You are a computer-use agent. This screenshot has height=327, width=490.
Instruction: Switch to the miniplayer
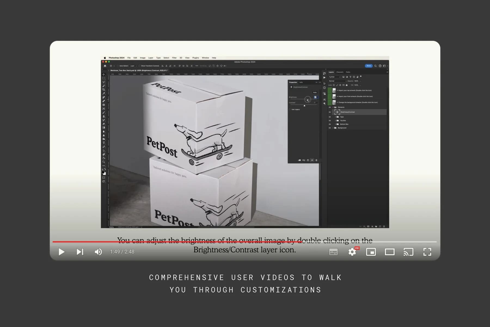pos(371,252)
